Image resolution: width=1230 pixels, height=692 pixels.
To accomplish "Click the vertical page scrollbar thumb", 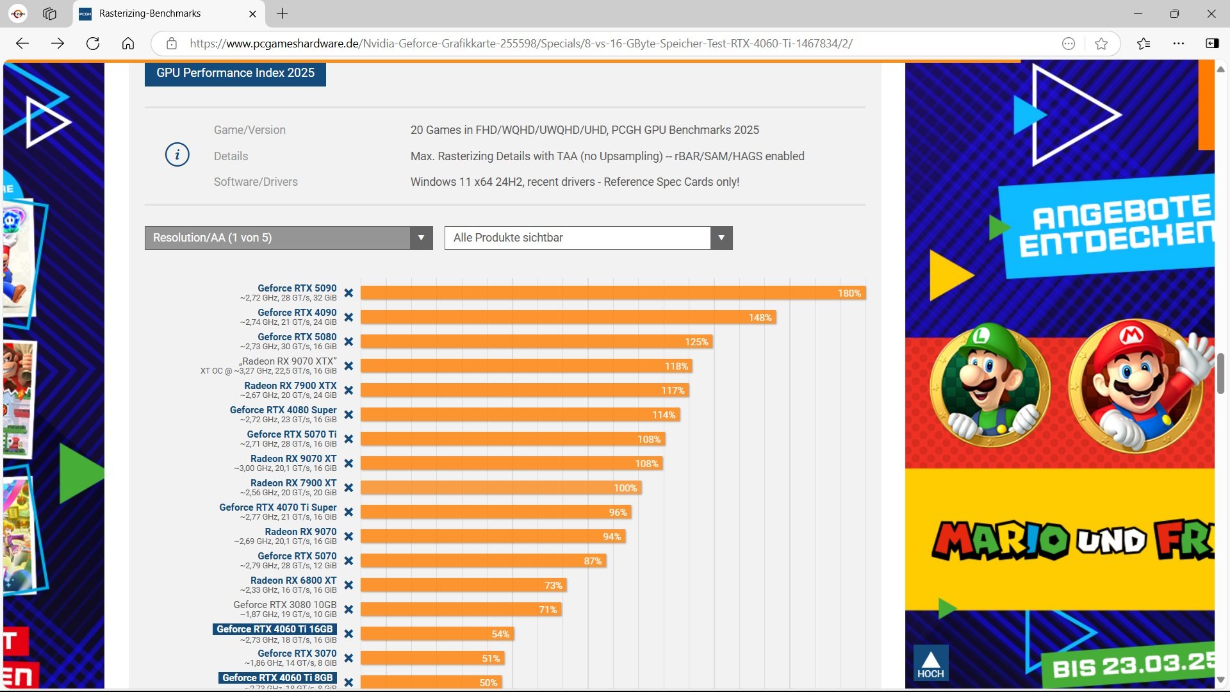I will coord(1221,374).
